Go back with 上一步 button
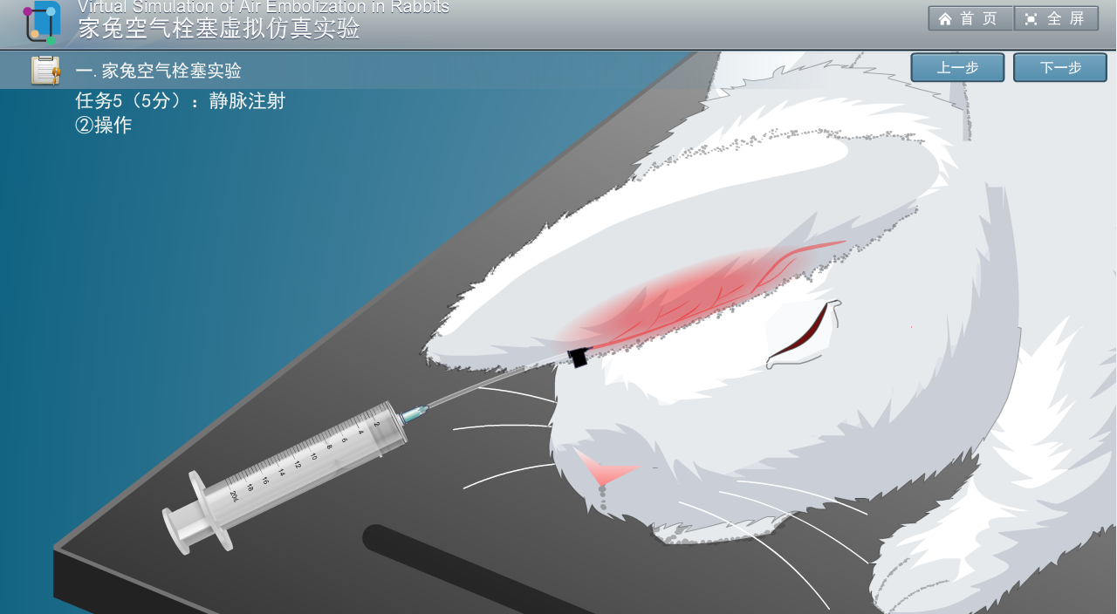The height and width of the screenshot is (614, 1117). click(957, 68)
